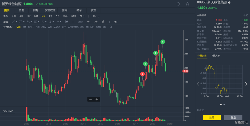Switch to 5日大单 tab
Viewport: 250px width, 126px height.
point(215,56)
